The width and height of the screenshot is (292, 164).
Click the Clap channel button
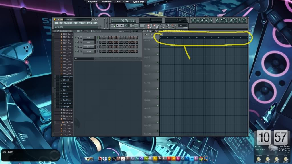(x=89, y=42)
